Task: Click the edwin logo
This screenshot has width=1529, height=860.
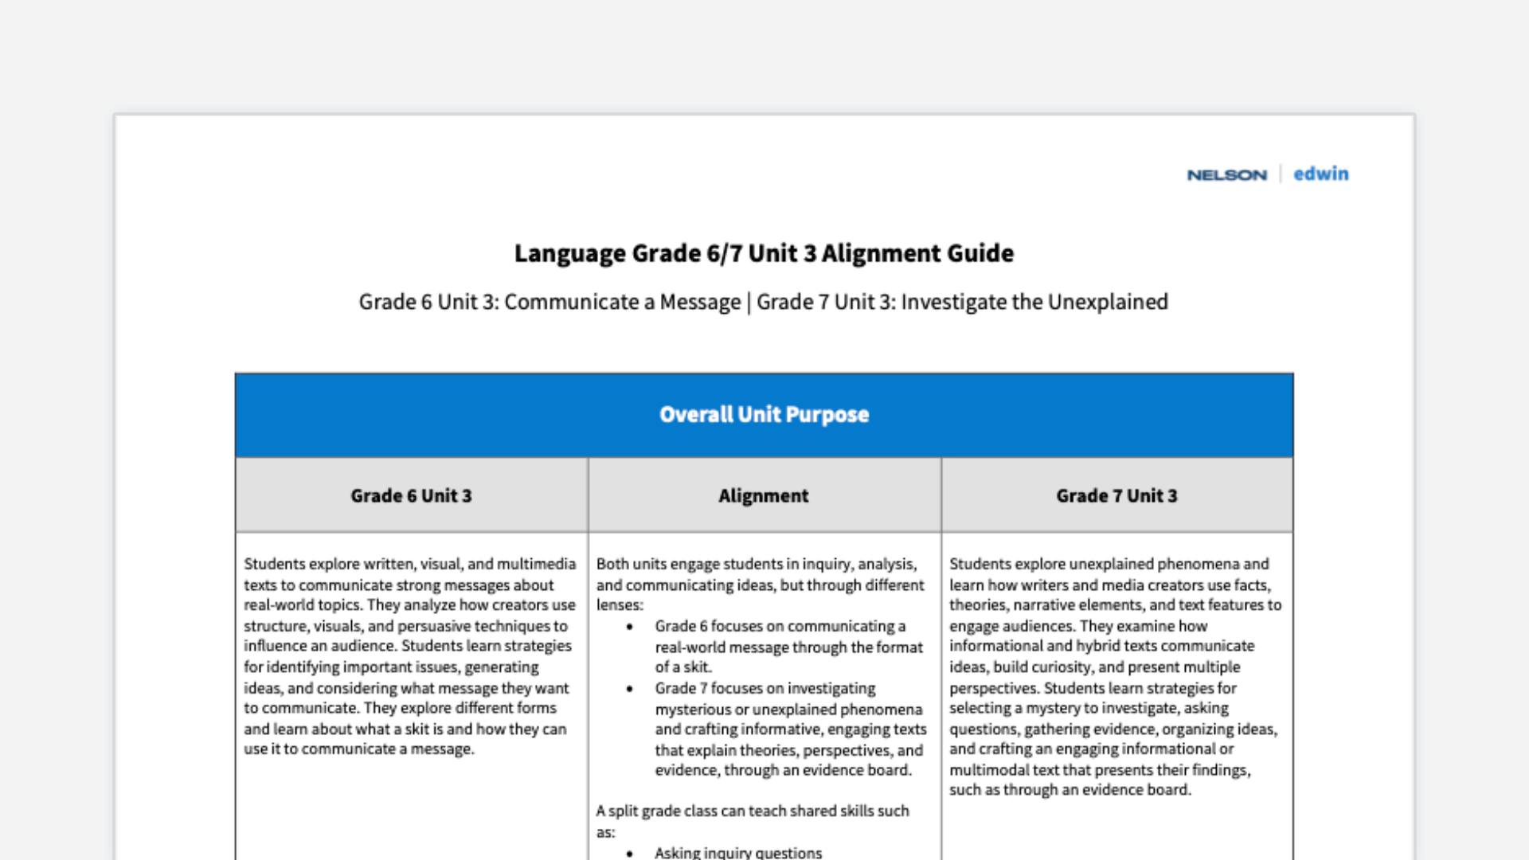Action: click(1320, 174)
